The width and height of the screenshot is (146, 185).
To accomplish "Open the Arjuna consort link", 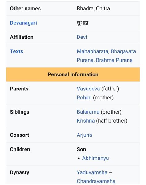I will (x=84, y=135).
